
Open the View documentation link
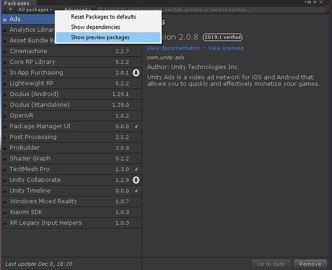pos(174,49)
